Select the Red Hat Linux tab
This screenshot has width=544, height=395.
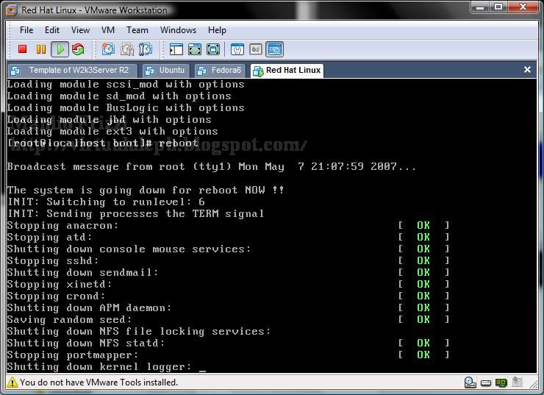click(287, 71)
